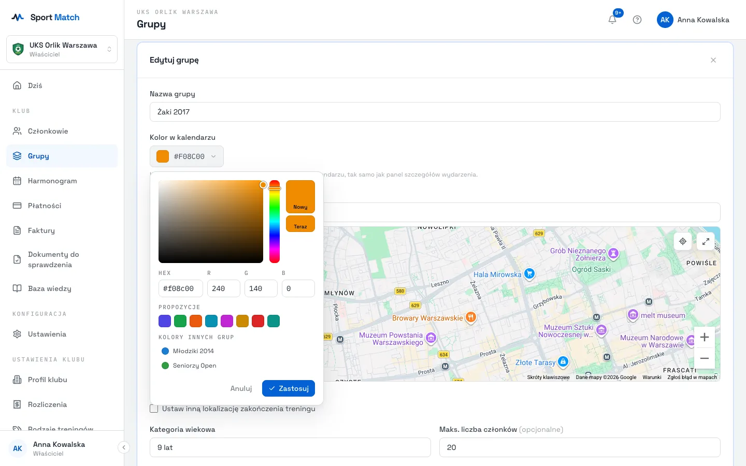This screenshot has height=466, width=746.
Task: Open the help question mark icon
Action: point(637,20)
